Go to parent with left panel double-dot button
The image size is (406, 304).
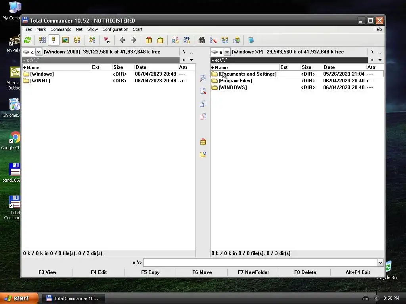click(192, 52)
